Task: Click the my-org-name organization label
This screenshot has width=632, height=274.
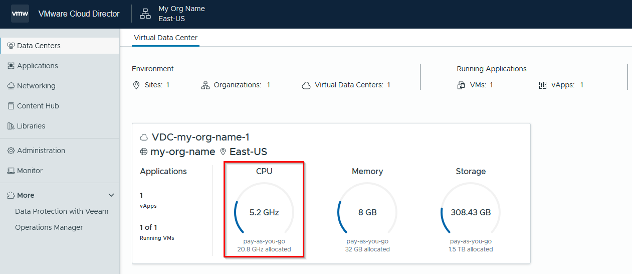Action: tap(183, 152)
